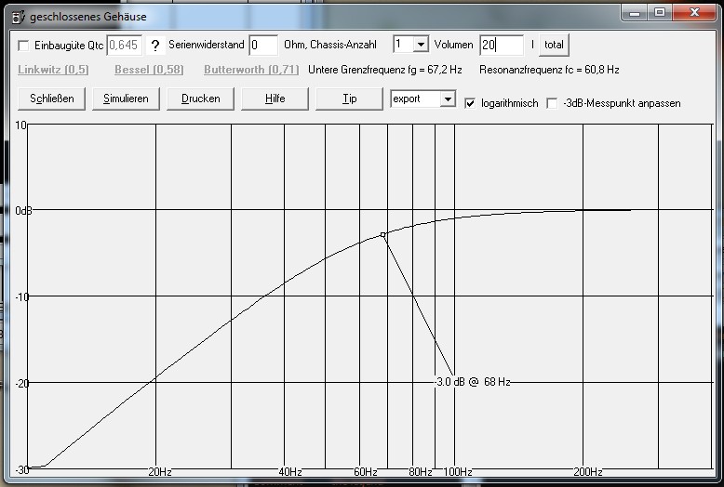
Task: Click into the Volumen input field
Action: (x=502, y=45)
